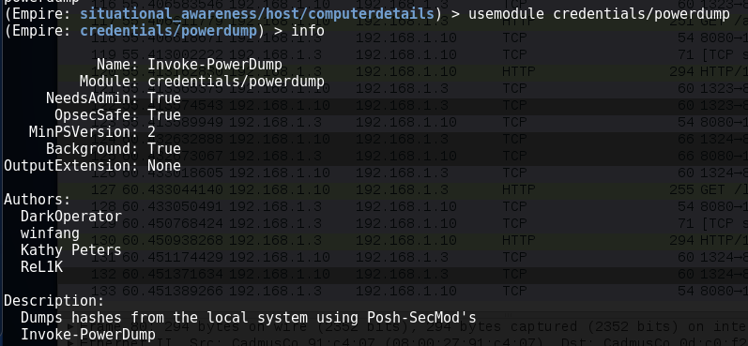The image size is (748, 346).
Task: Select author name 'ReL1K'
Action: (x=41, y=267)
